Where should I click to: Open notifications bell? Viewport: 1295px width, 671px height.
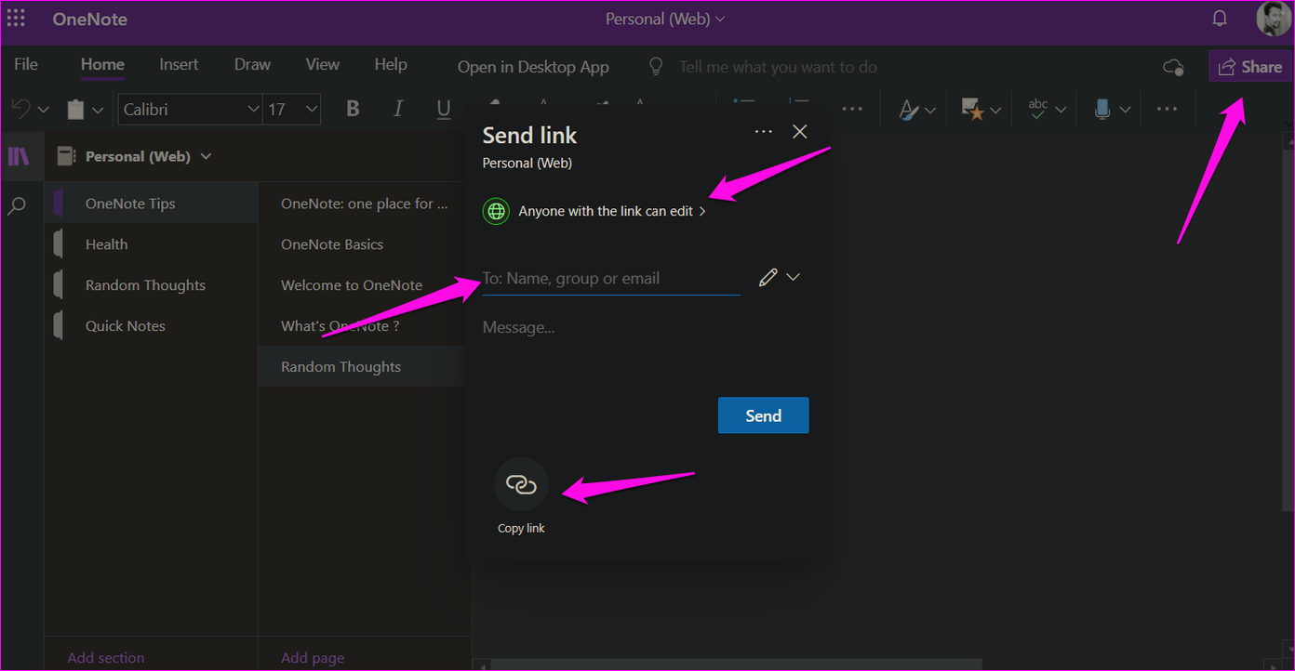(1220, 19)
